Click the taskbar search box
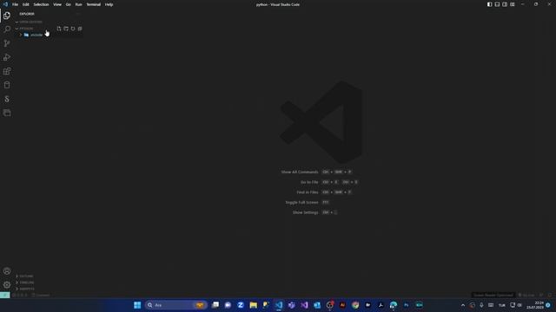Image resolution: width=556 pixels, height=312 pixels. pos(175,305)
